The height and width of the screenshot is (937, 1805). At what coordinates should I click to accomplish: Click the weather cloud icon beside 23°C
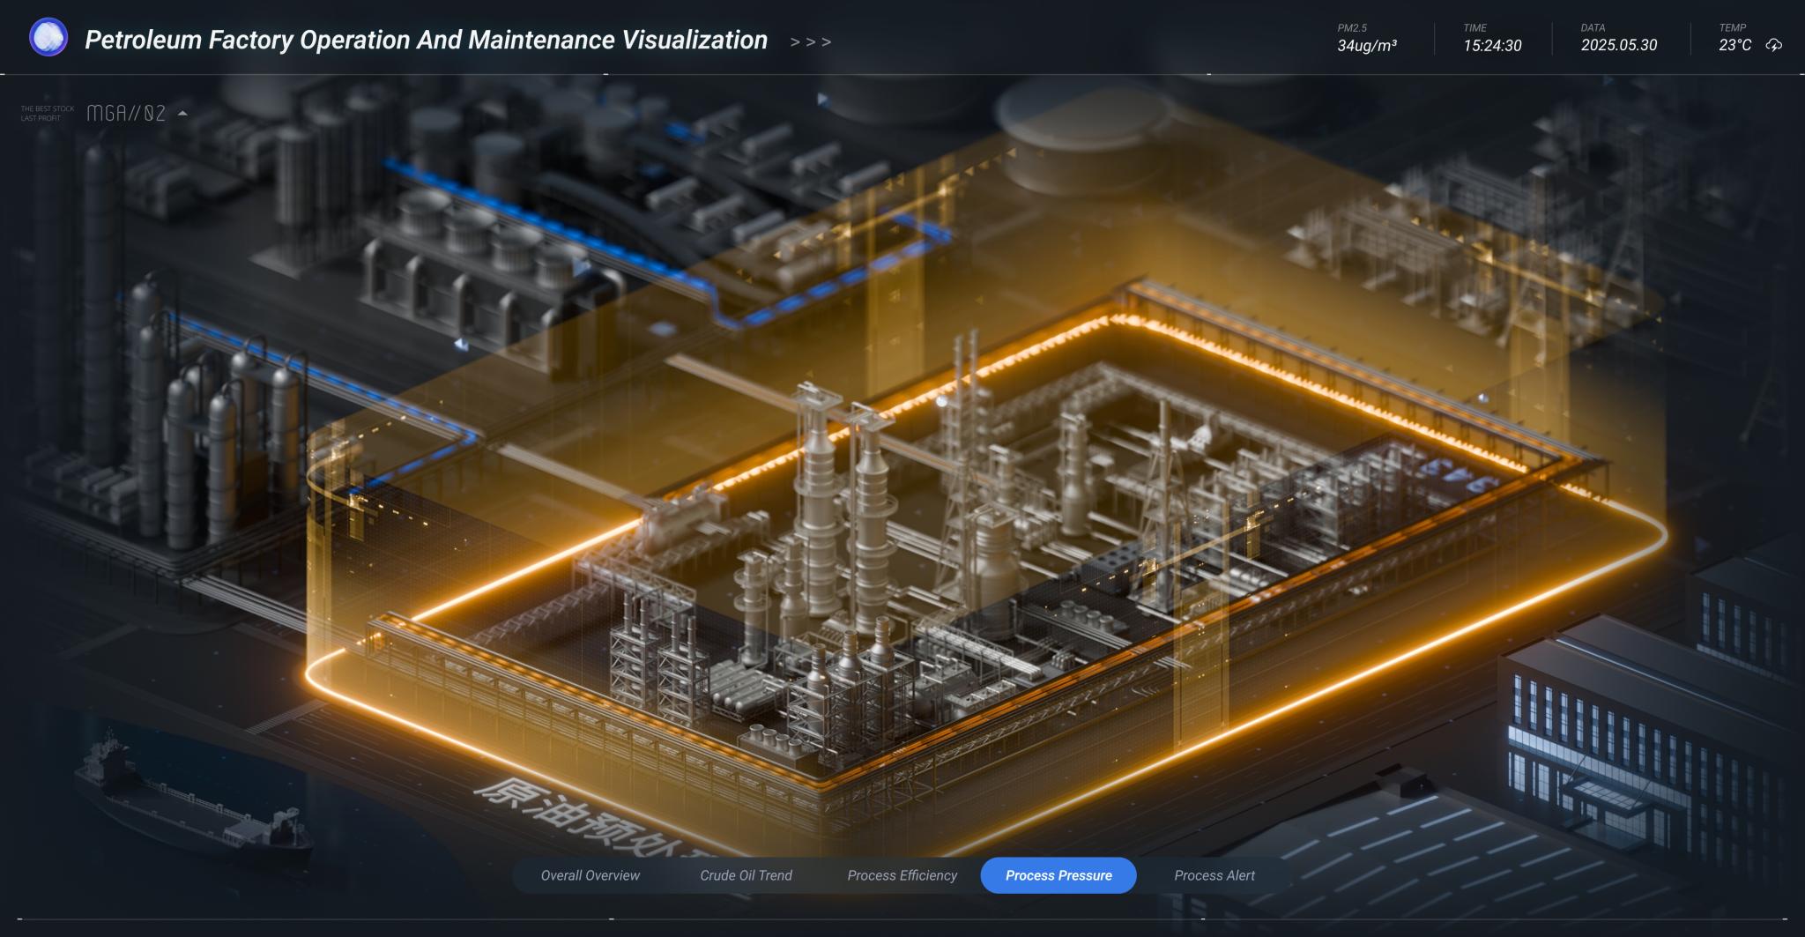(x=1774, y=47)
